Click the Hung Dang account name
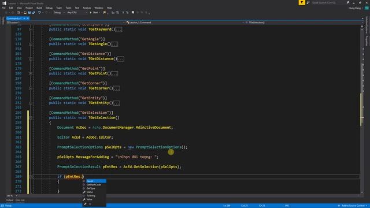The height and width of the screenshot is (208, 370). coord(354,8)
